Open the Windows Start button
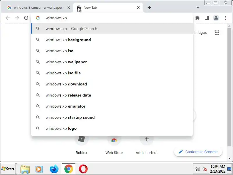Viewport: 233px width, 175px height. [8, 169]
